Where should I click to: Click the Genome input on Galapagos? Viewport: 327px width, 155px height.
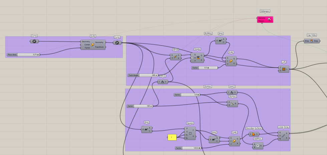coord(262,18)
